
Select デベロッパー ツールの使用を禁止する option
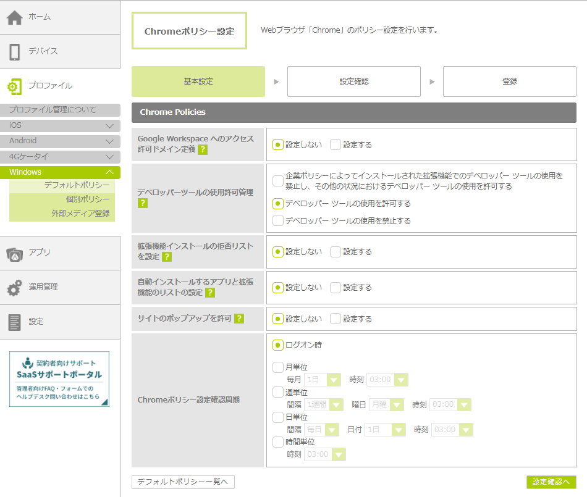point(278,220)
